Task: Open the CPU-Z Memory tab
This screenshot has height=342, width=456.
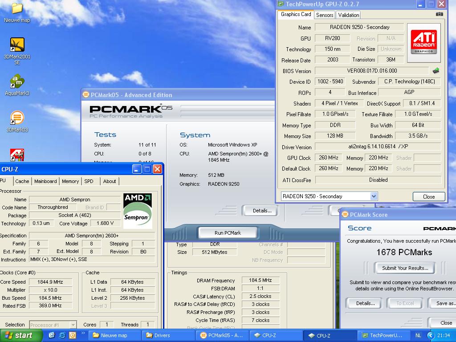Action: [x=70, y=181]
